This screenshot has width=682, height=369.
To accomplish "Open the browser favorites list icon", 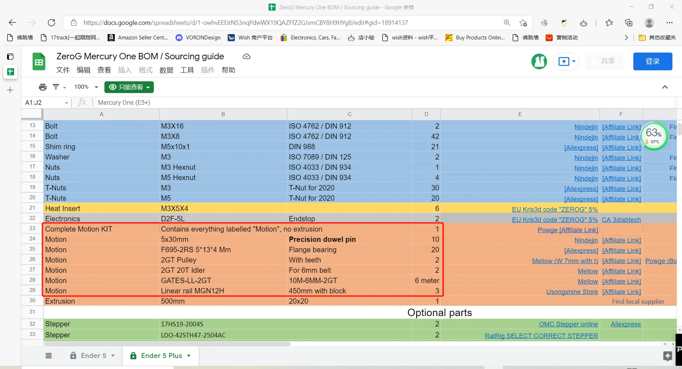I will (x=609, y=23).
